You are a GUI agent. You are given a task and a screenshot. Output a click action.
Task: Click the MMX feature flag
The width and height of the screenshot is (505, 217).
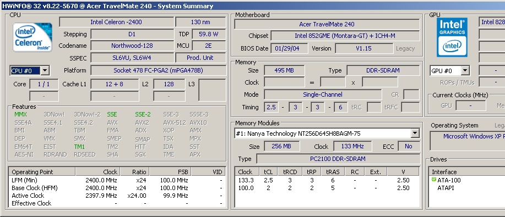[20, 114]
